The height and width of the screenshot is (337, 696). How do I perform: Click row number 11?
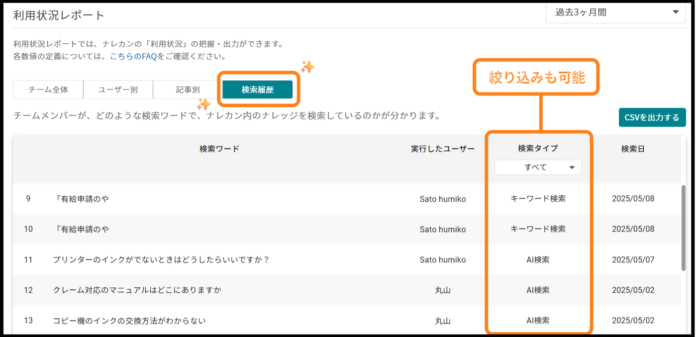[28, 259]
